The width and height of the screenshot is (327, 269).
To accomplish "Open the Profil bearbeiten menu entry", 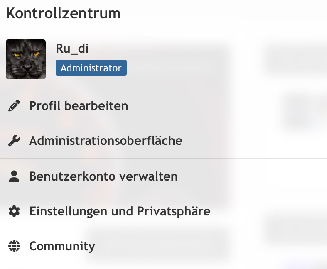I will 79,106.
